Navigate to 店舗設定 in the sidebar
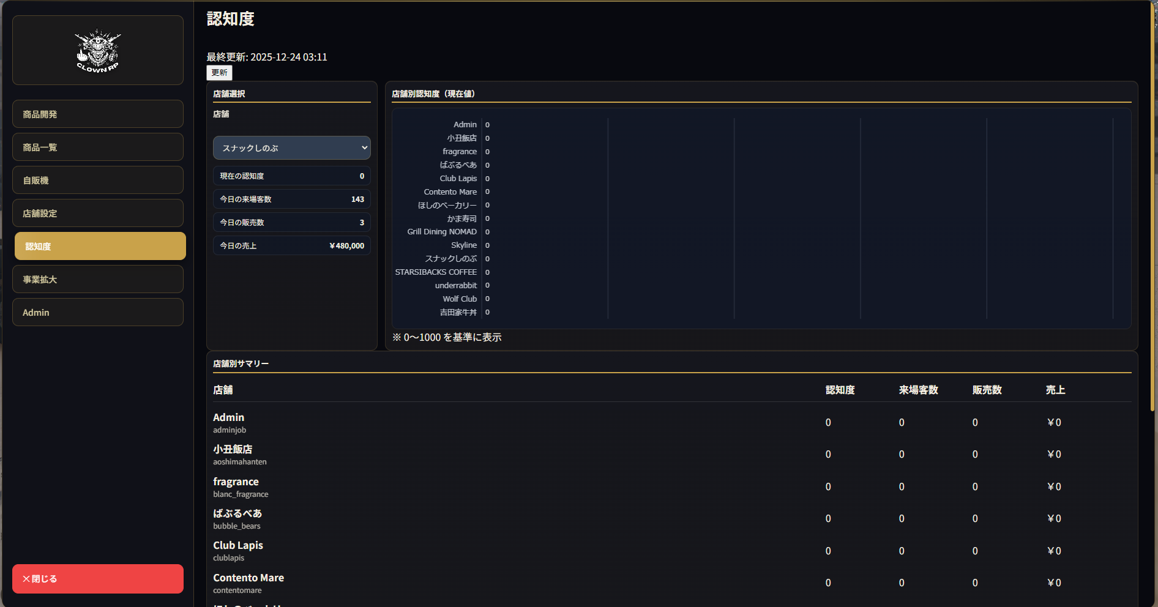The image size is (1158, 607). 98,214
